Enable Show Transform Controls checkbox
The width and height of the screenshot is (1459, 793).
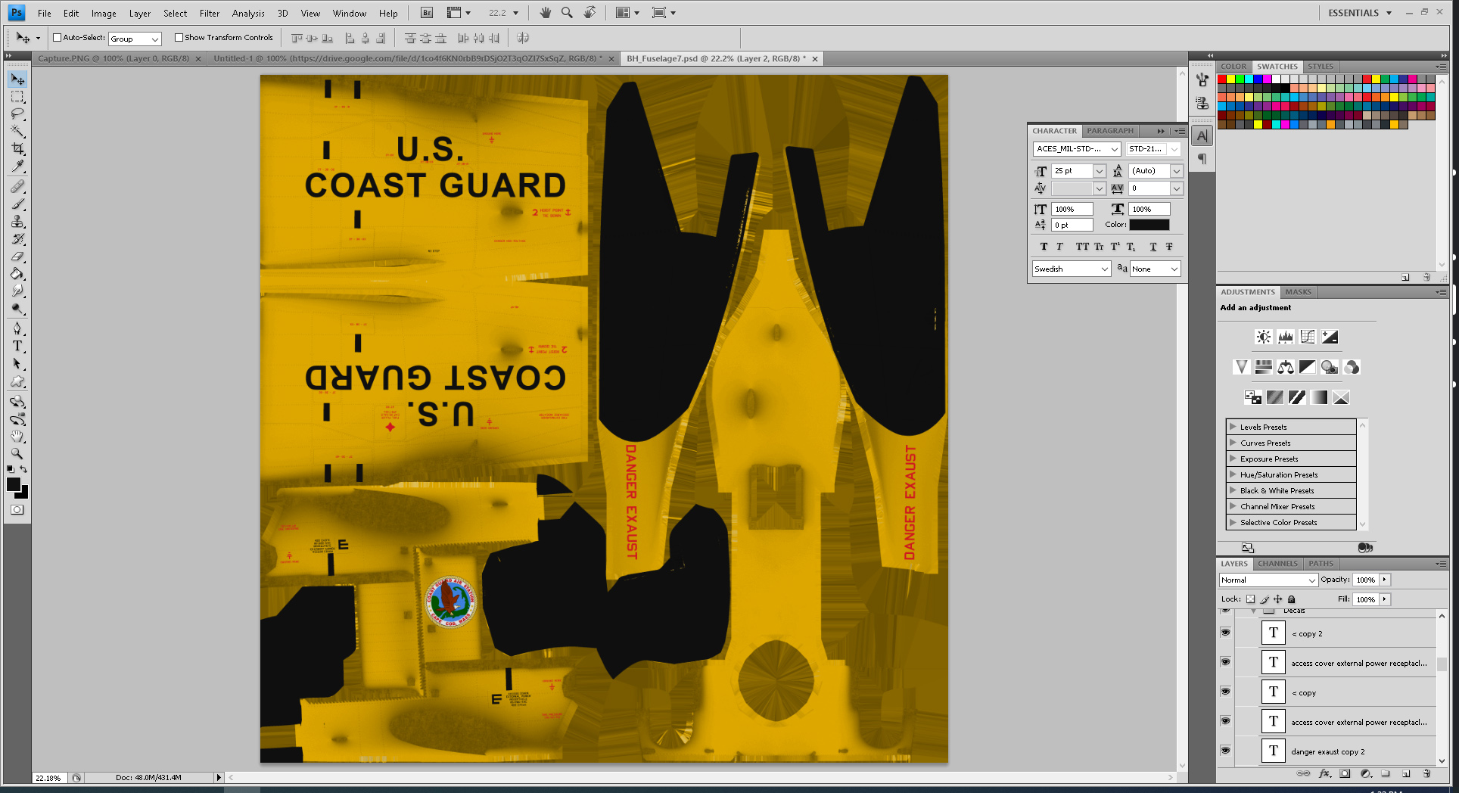tap(179, 37)
